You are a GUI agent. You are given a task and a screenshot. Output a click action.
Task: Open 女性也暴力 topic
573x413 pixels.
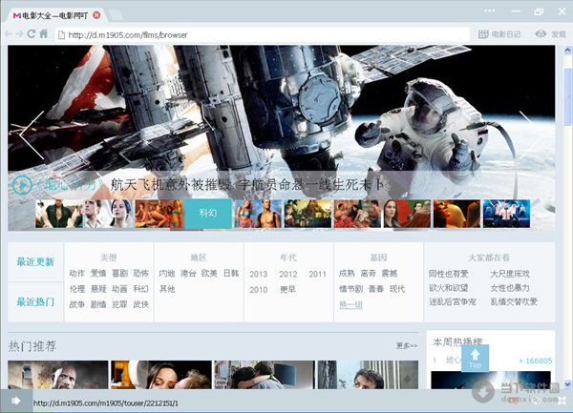pyautogui.click(x=510, y=288)
